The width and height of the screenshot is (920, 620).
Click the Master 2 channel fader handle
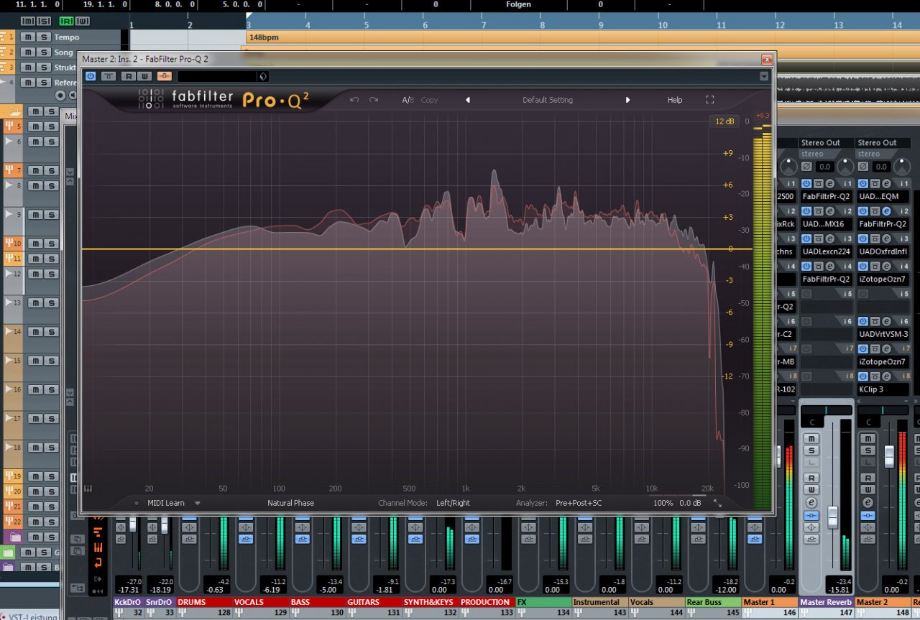889,455
